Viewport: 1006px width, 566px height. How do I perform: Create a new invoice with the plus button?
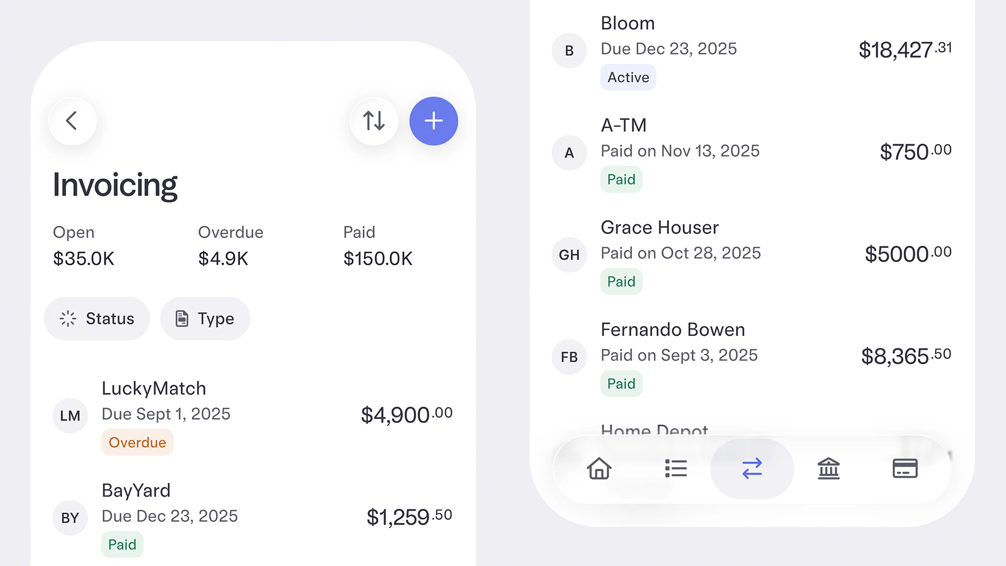coord(433,121)
